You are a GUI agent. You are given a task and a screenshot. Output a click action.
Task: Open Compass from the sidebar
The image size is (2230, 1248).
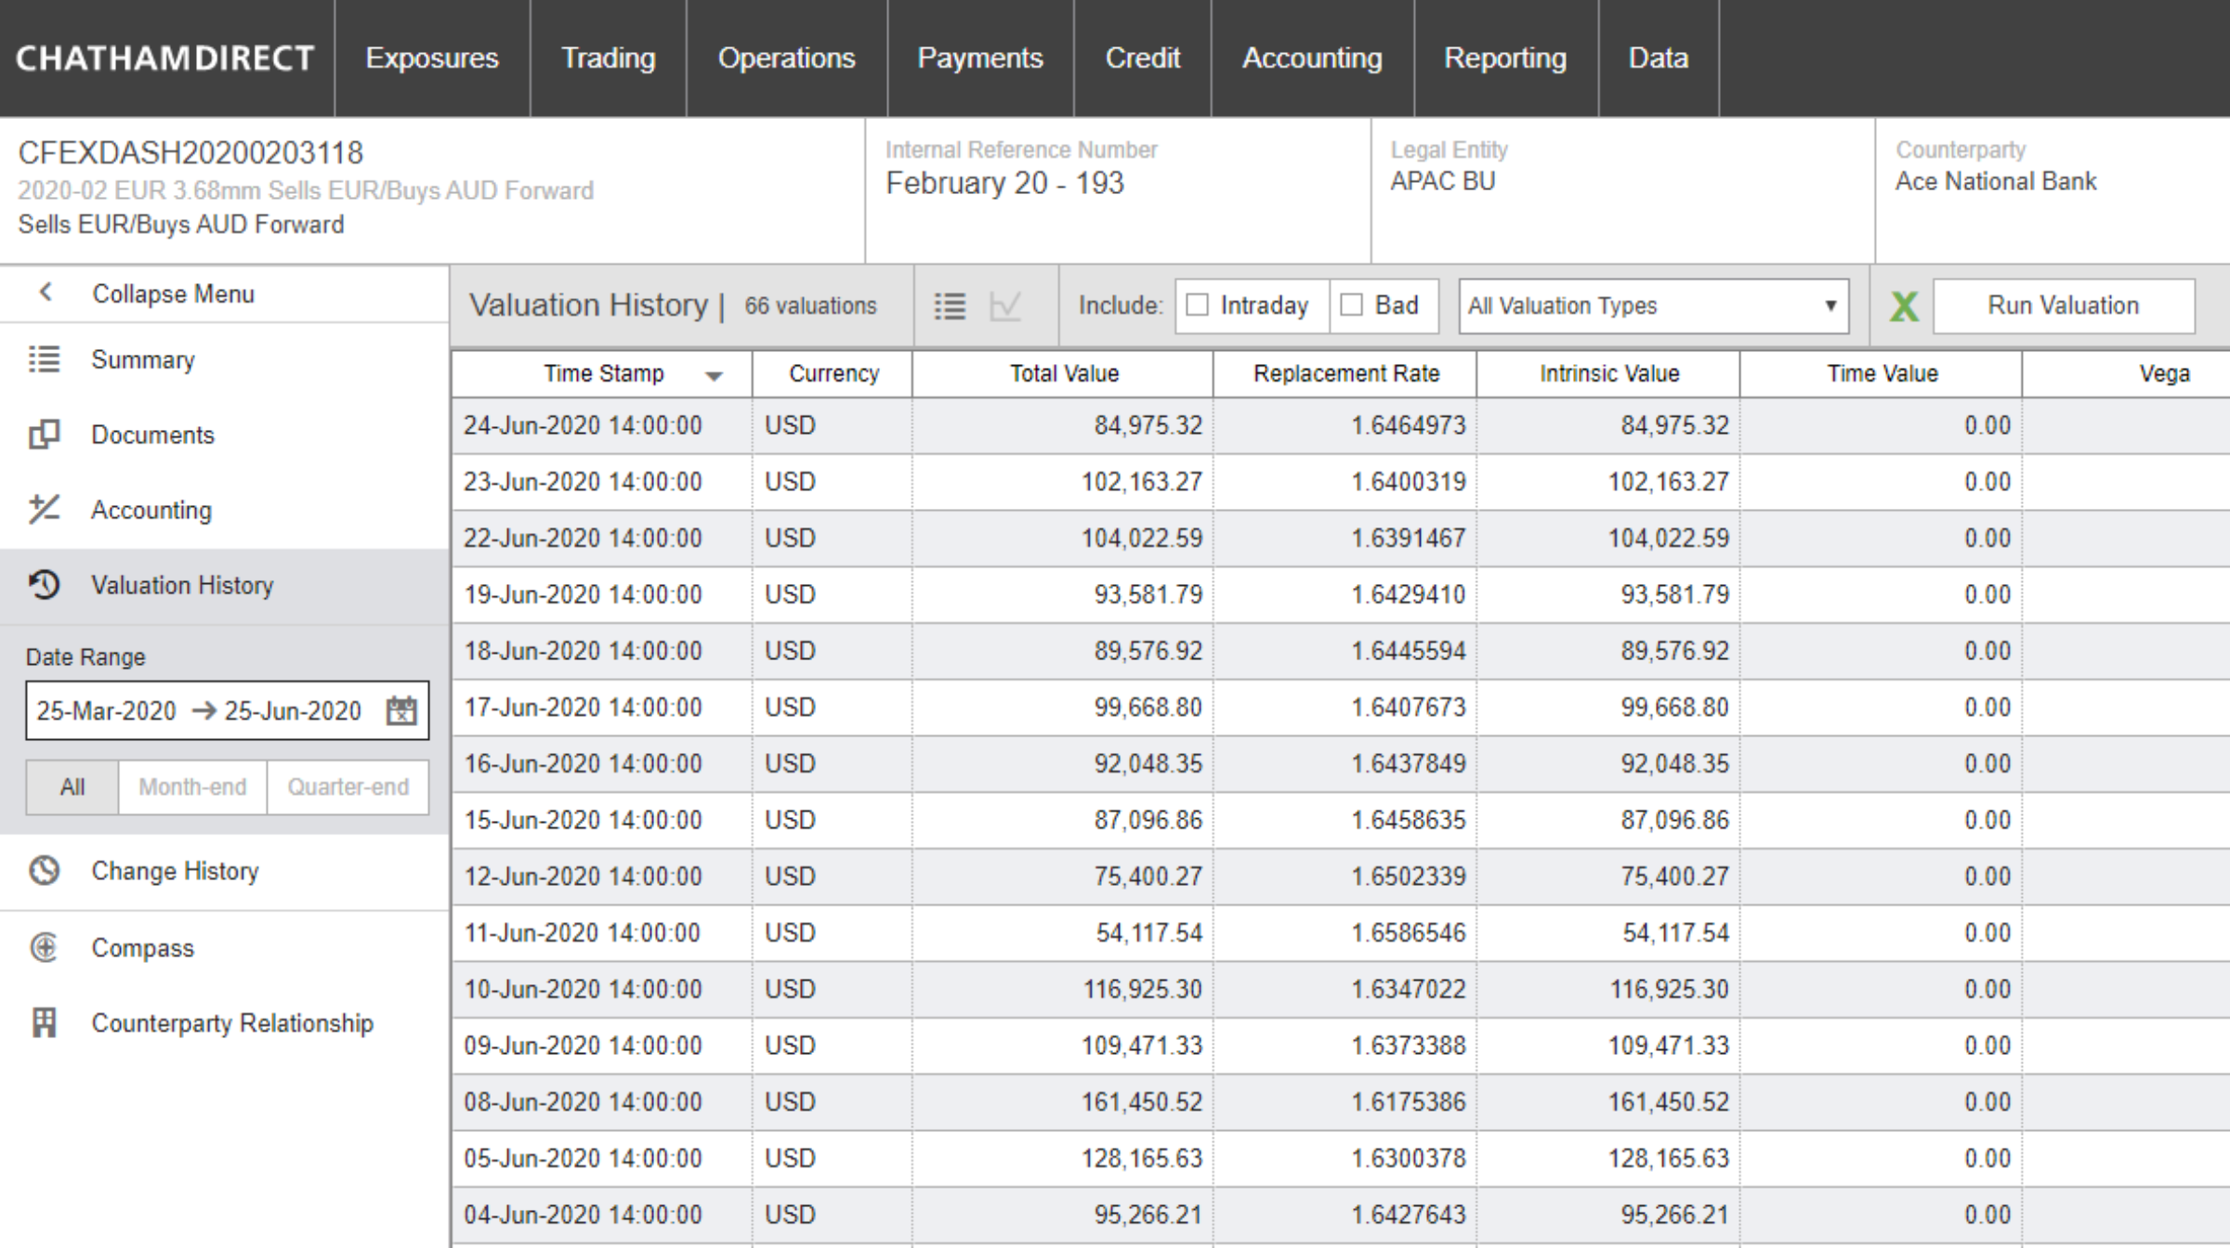point(142,947)
